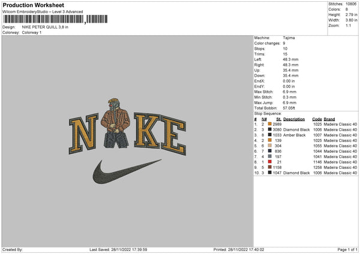Click the 'Colorway 1' value
The height and width of the screenshot is (254, 360).
click(32, 32)
